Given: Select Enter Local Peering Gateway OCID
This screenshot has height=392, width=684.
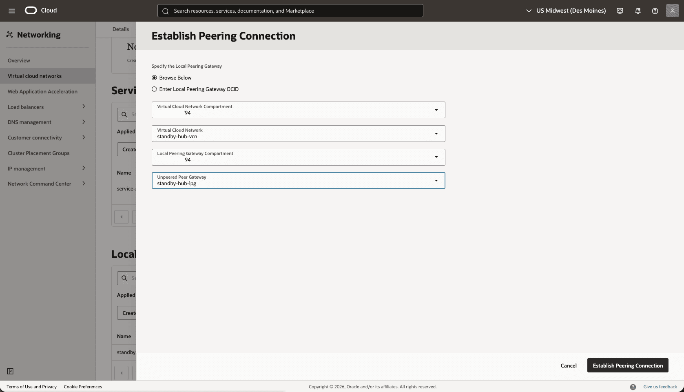Looking at the screenshot, I should tap(154, 89).
